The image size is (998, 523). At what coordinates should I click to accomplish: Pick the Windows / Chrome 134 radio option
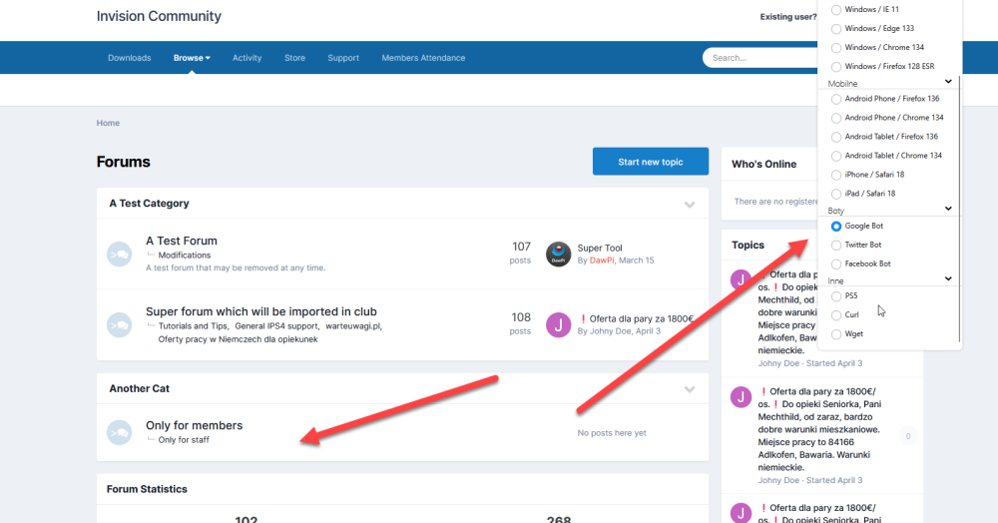point(836,47)
